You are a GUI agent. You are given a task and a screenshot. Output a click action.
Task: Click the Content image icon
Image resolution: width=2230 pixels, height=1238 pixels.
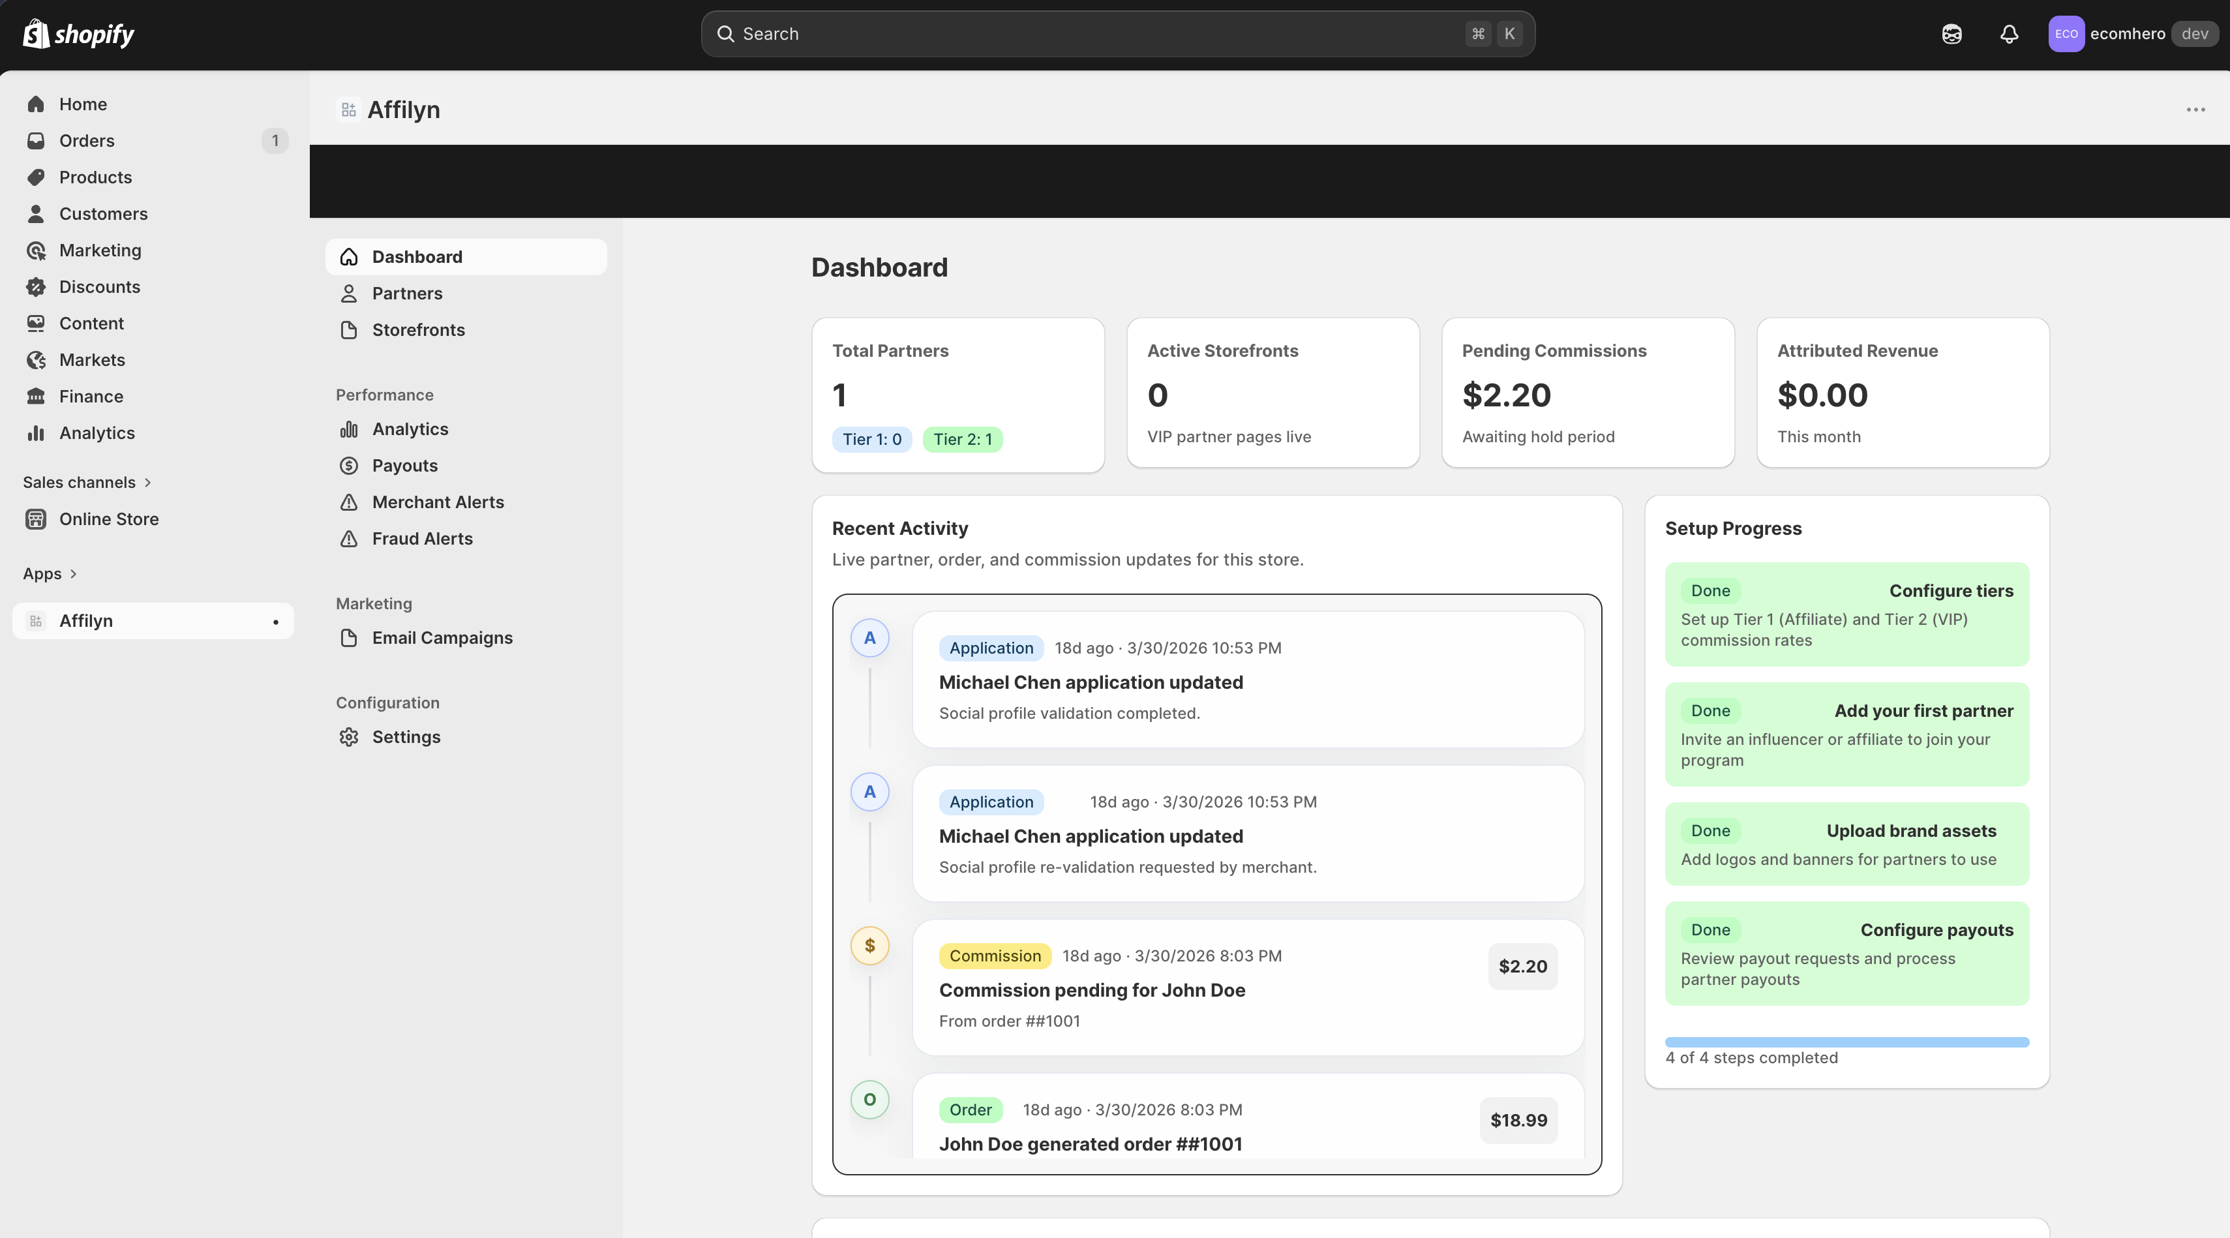35,323
